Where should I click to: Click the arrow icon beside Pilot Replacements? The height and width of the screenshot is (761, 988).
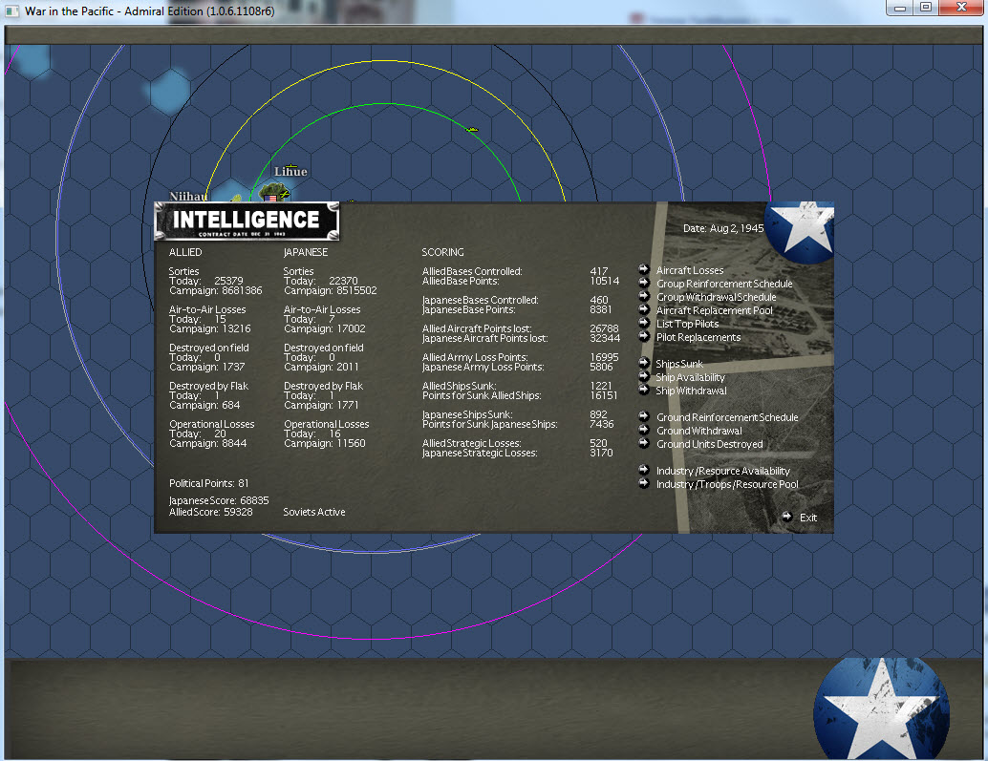click(x=644, y=335)
